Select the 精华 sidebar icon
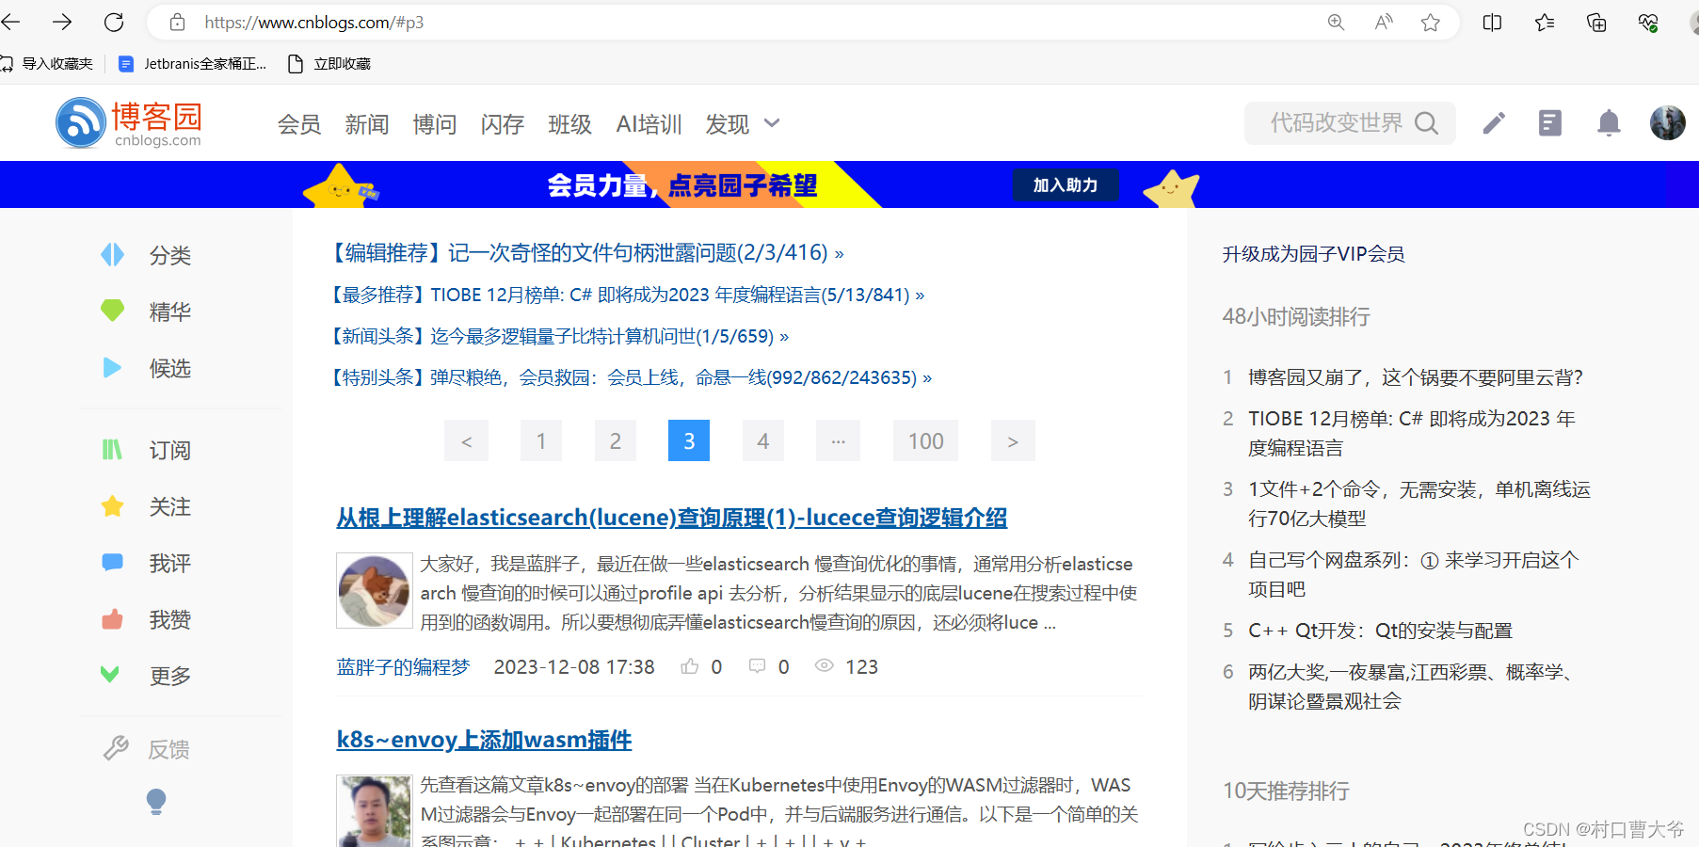1699x847 pixels. (112, 311)
